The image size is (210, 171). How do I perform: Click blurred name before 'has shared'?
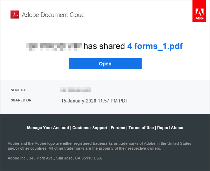click(x=54, y=47)
